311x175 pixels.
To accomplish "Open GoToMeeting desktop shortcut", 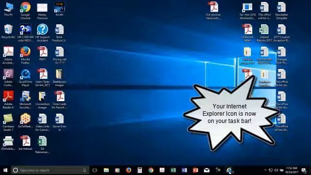I will tap(25, 121).
